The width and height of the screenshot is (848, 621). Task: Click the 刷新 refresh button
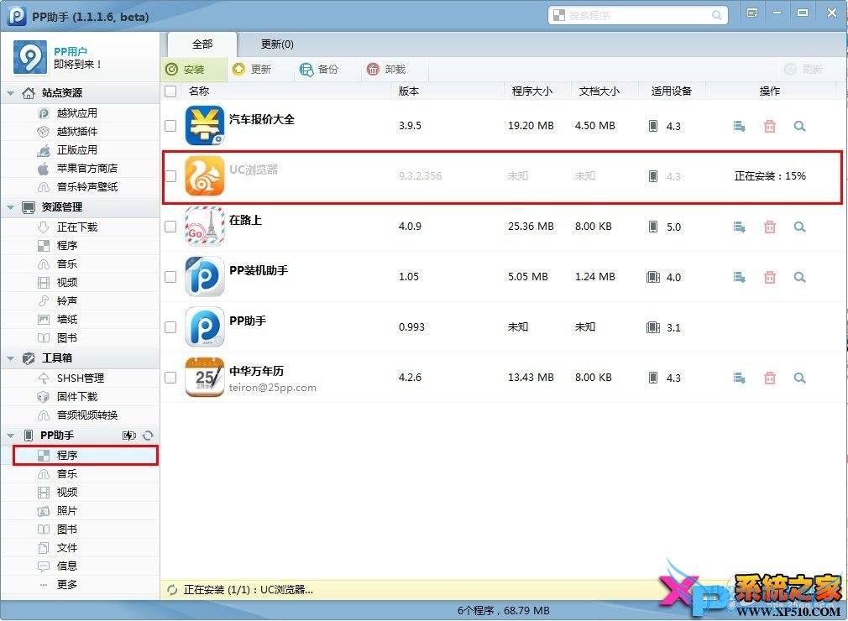[x=804, y=69]
